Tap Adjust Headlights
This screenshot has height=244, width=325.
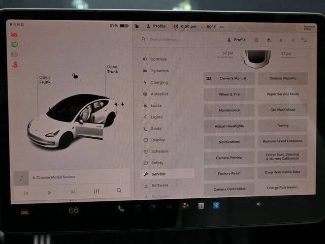point(229,126)
